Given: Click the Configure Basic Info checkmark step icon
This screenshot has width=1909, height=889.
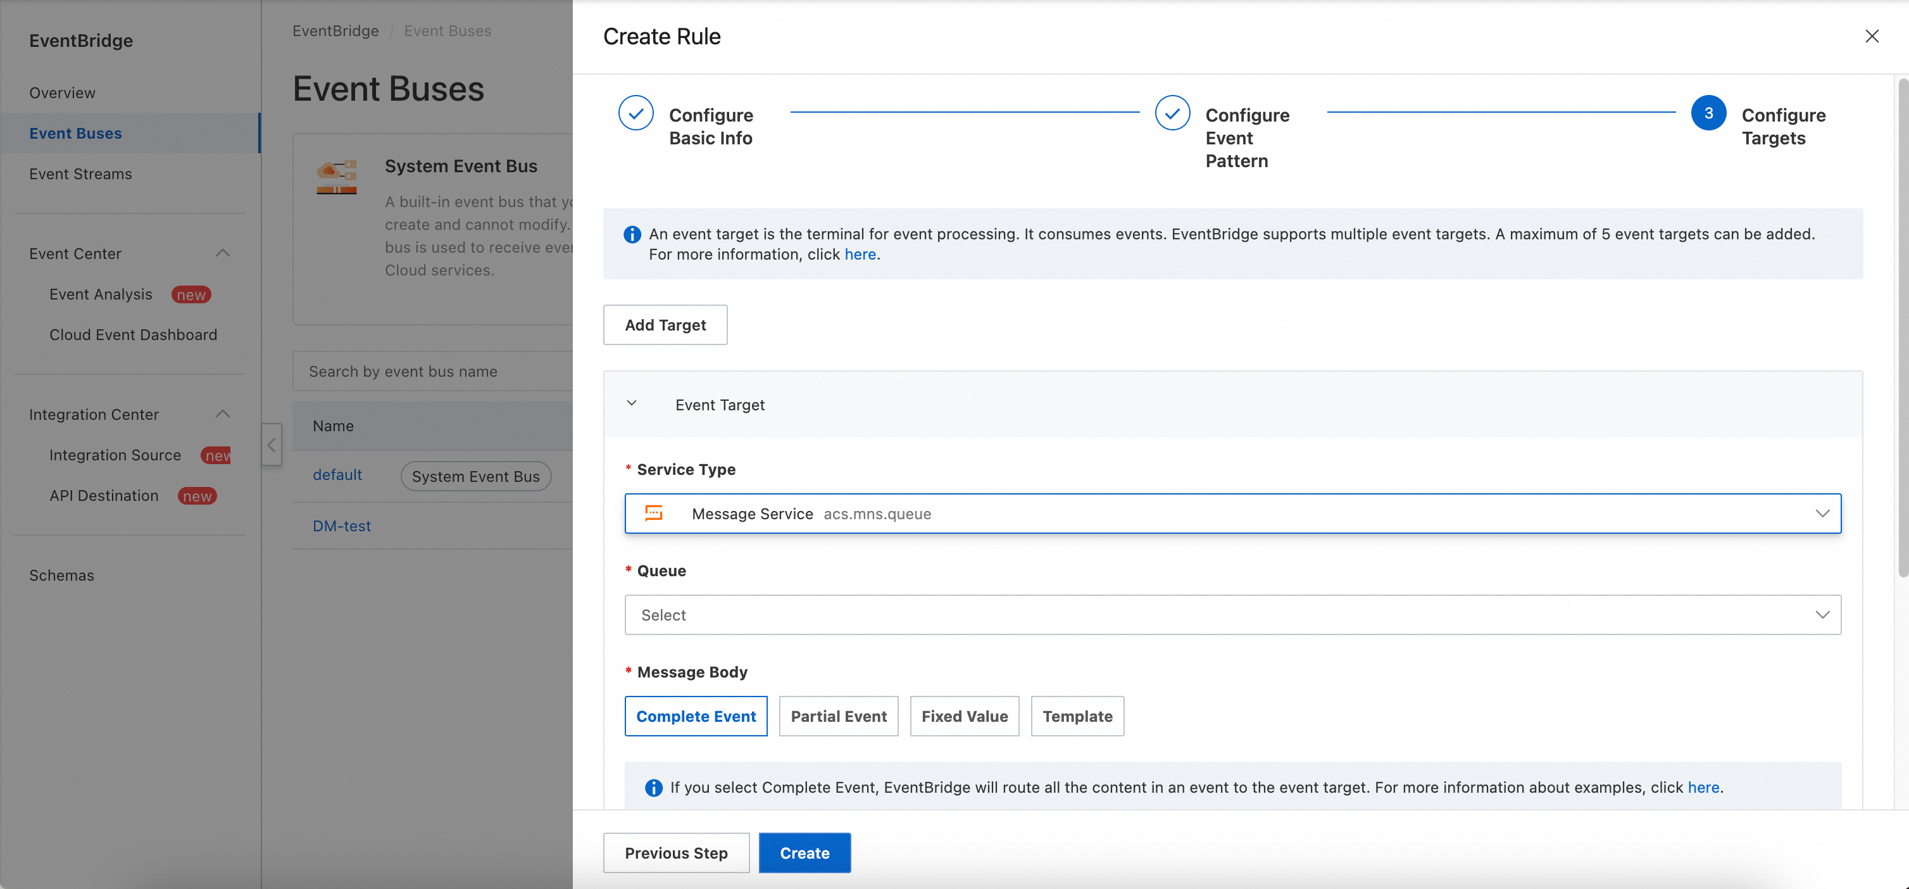Looking at the screenshot, I should point(635,113).
